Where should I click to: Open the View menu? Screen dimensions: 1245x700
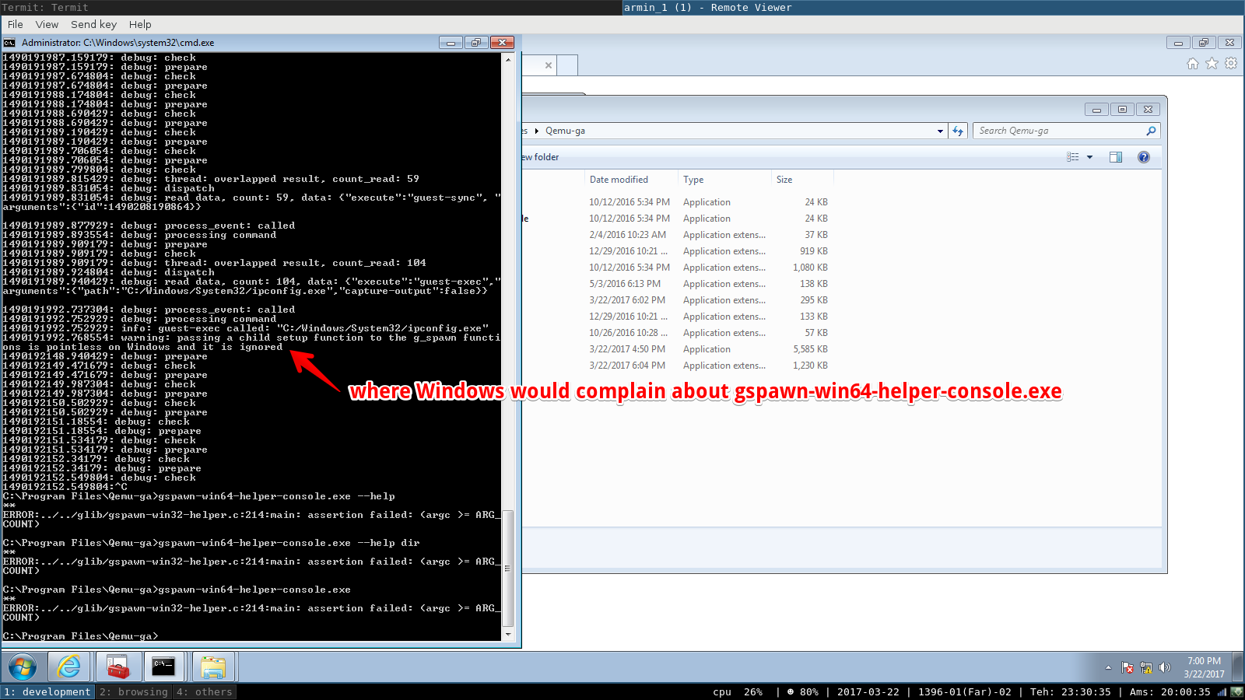[47, 24]
